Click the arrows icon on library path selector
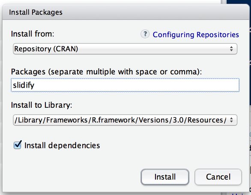The height and width of the screenshot is (195, 251). tap(231, 120)
